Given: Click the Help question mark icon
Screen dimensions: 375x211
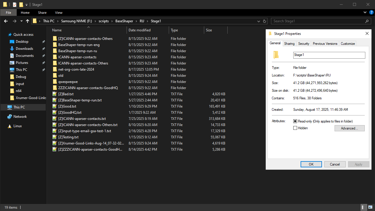Looking at the screenshot, I should pyautogui.click(x=371, y=13).
